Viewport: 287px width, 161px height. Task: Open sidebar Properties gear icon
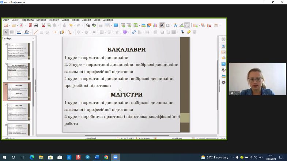point(223,39)
